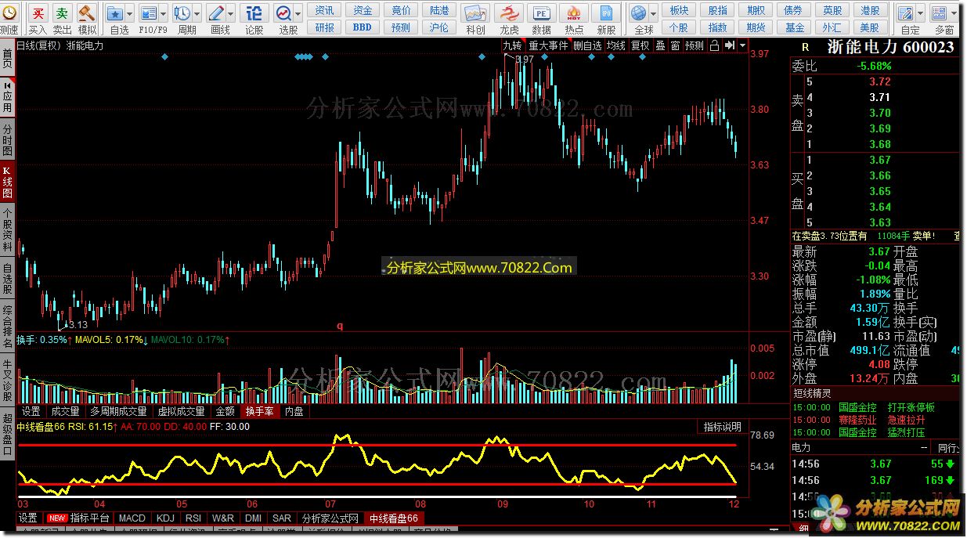Click the first blue event diamond marker
The height and width of the screenshot is (538, 967).
[x=164, y=57]
